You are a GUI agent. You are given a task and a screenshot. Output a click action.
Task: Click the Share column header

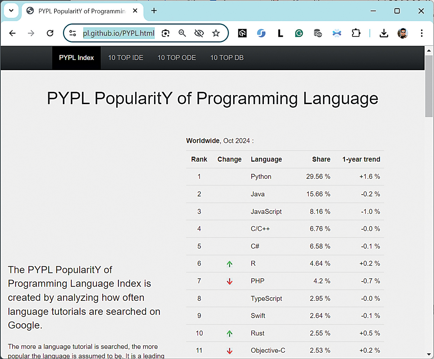pyautogui.click(x=321, y=159)
